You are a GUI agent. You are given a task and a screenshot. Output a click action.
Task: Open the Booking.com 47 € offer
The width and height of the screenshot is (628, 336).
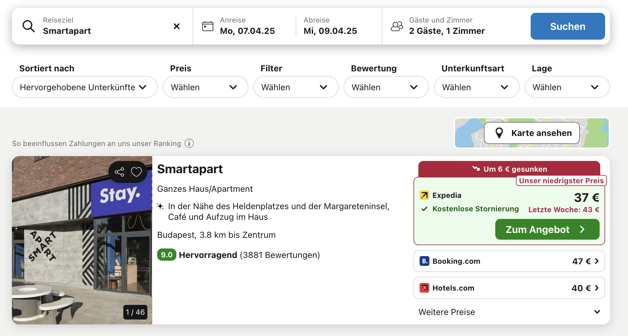pyautogui.click(x=509, y=261)
